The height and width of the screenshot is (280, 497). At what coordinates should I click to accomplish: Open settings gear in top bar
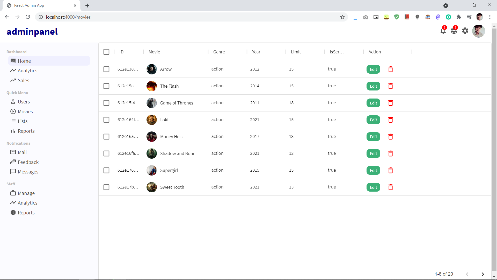(465, 31)
